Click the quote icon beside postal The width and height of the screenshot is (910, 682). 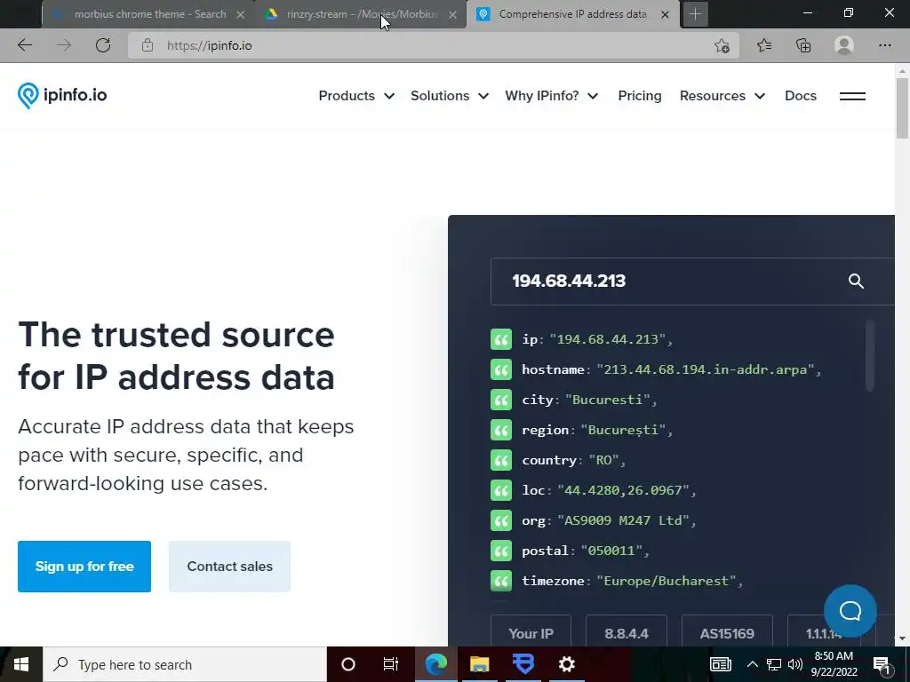point(501,551)
